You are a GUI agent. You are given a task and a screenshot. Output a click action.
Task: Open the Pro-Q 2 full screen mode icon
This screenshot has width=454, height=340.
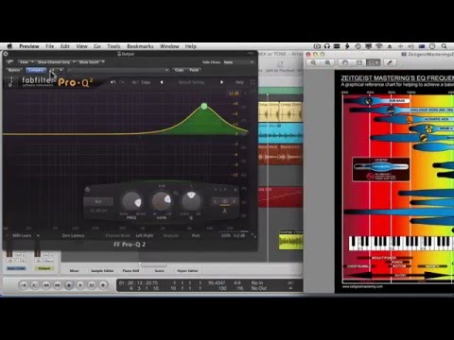[253, 82]
